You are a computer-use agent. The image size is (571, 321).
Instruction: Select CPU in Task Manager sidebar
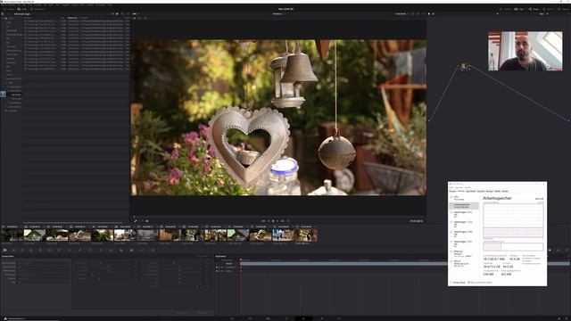point(464,198)
